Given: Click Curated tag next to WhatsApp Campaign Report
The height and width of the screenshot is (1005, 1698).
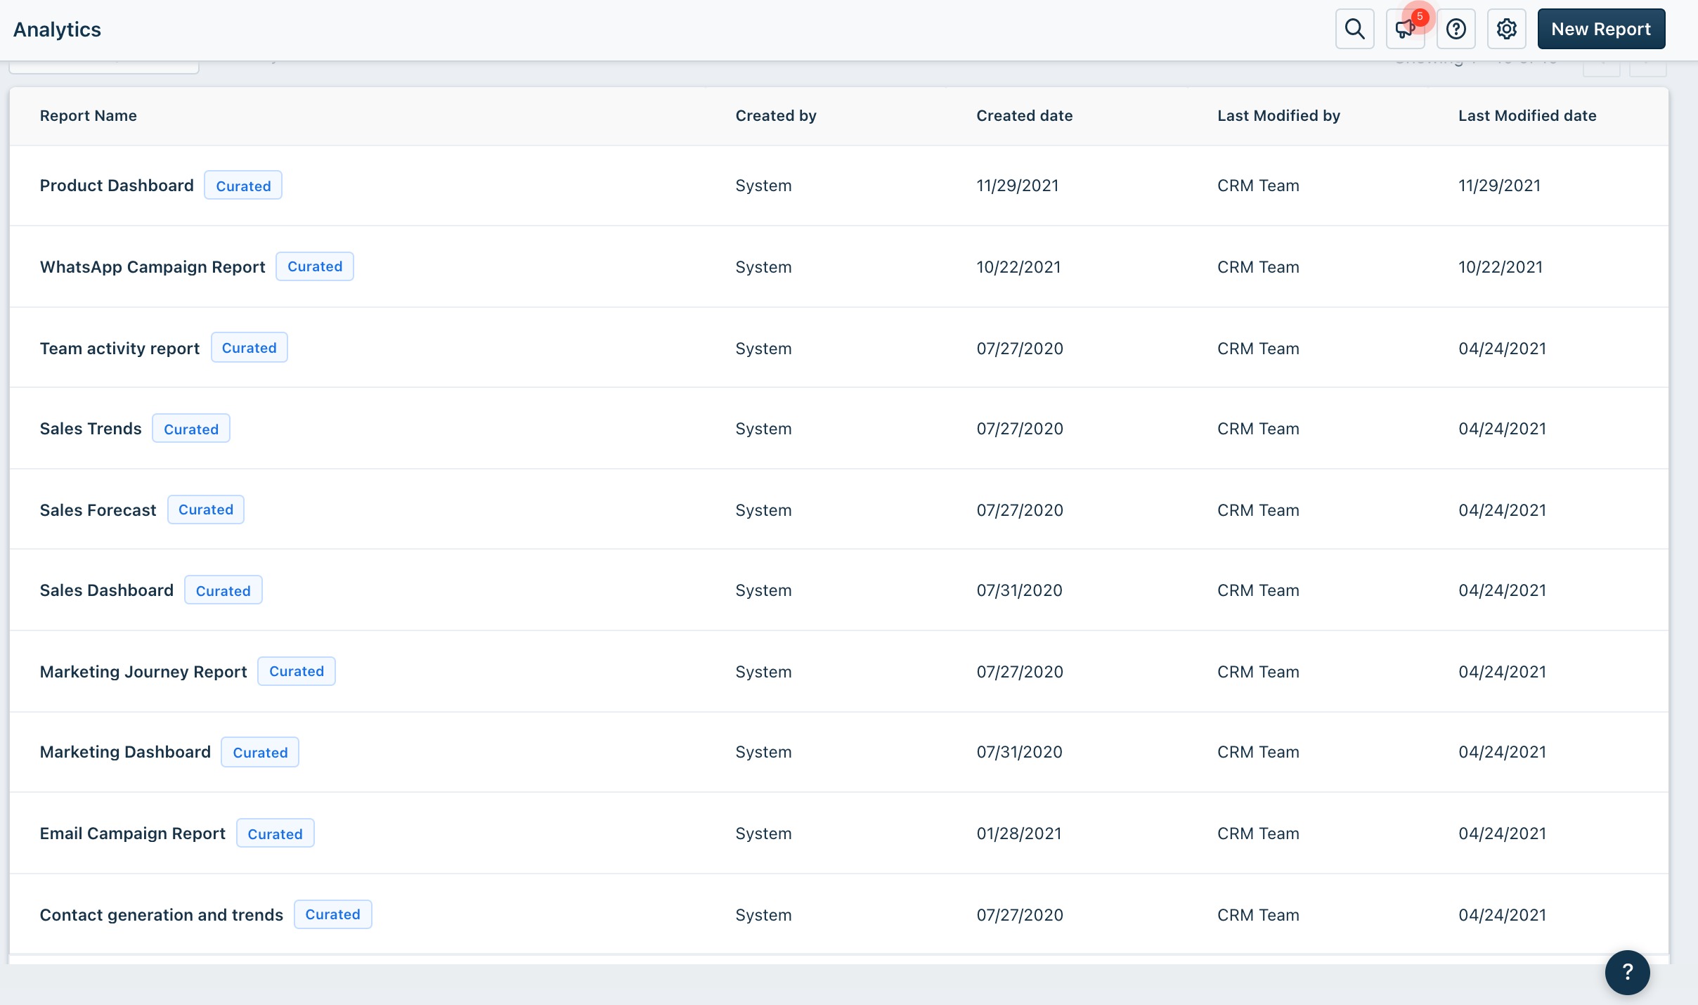Looking at the screenshot, I should (315, 266).
